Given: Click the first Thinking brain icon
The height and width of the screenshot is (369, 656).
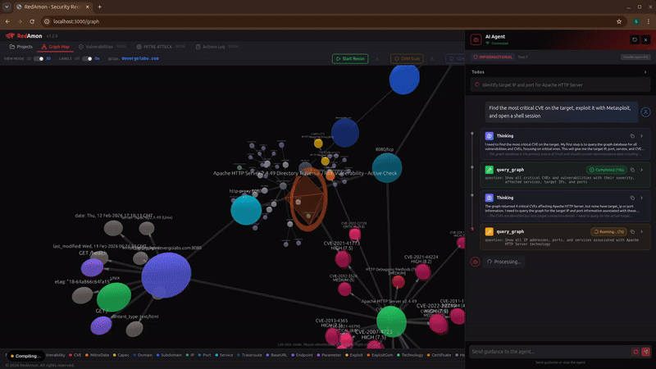Looking at the screenshot, I should coord(489,136).
